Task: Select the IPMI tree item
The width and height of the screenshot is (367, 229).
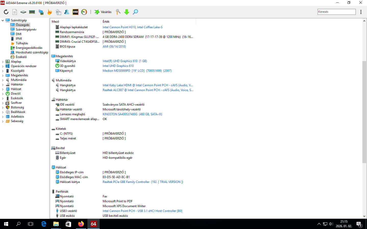Action: [x=19, y=39]
